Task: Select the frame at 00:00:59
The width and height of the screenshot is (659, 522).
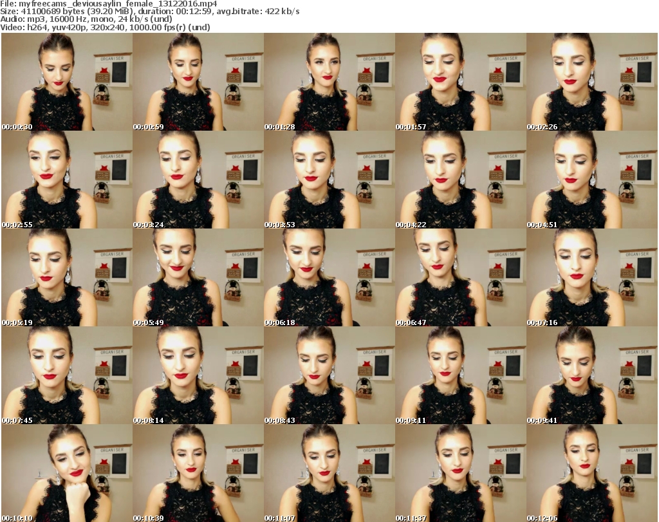Action: (198, 82)
